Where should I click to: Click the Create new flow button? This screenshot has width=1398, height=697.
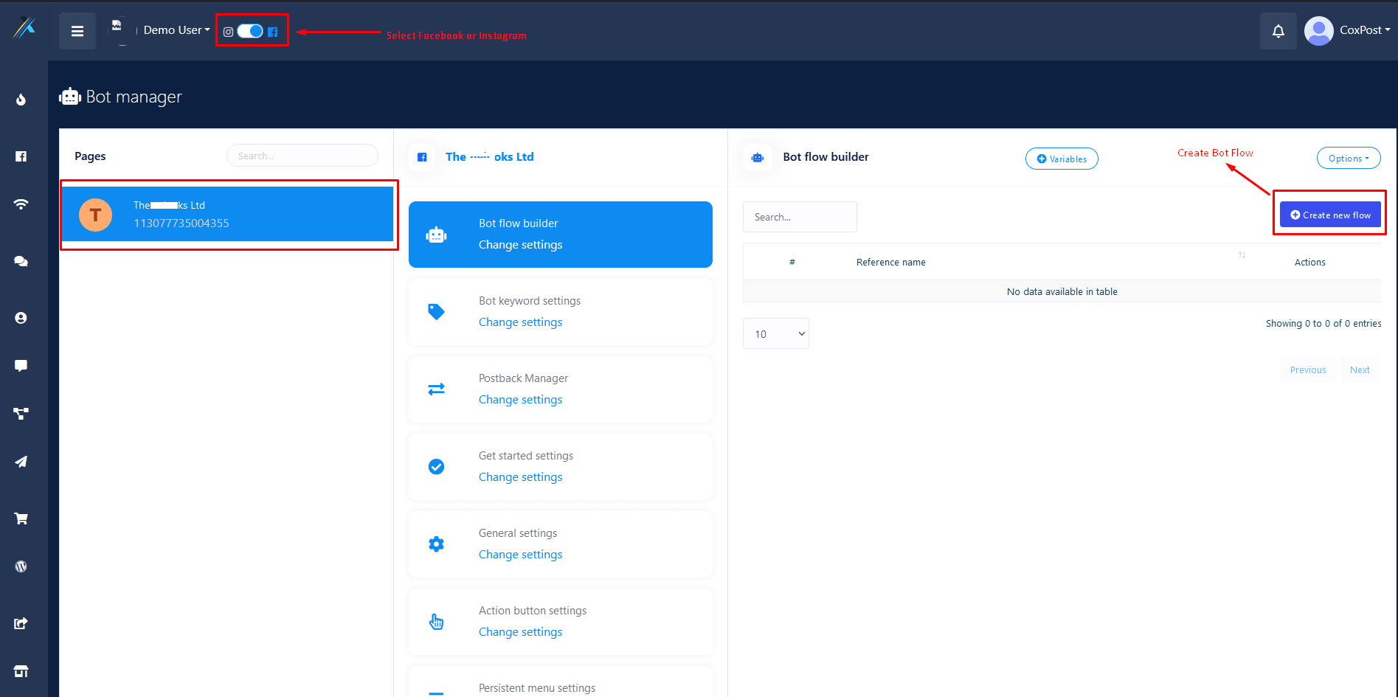click(x=1329, y=215)
